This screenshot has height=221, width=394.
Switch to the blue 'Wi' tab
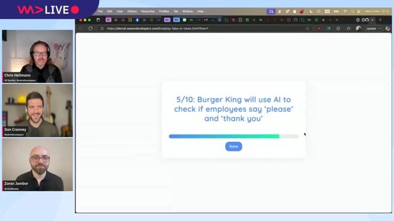click(177, 20)
